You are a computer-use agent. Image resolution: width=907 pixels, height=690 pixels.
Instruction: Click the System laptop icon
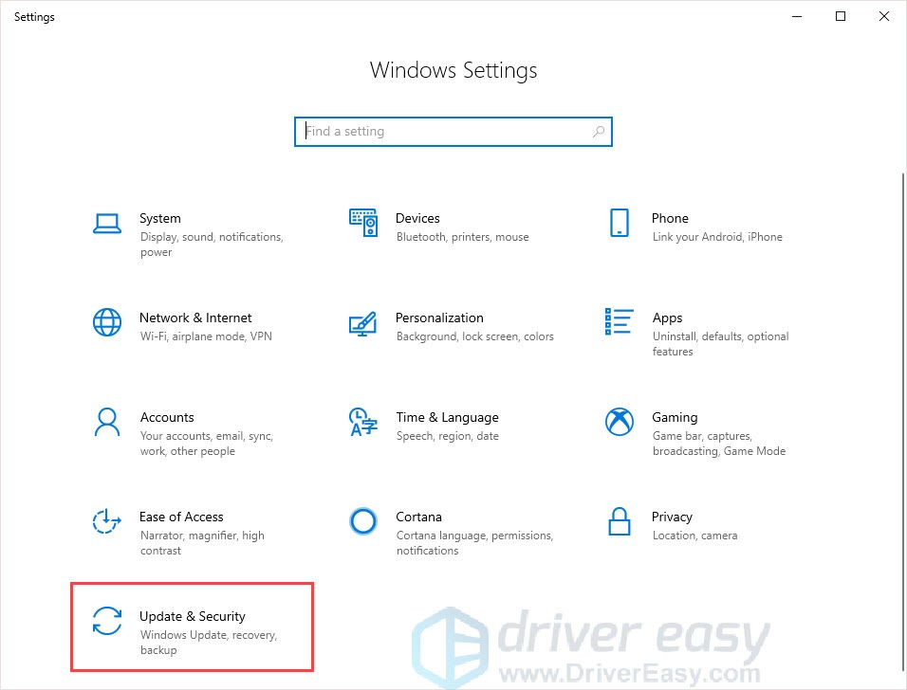[x=107, y=224]
